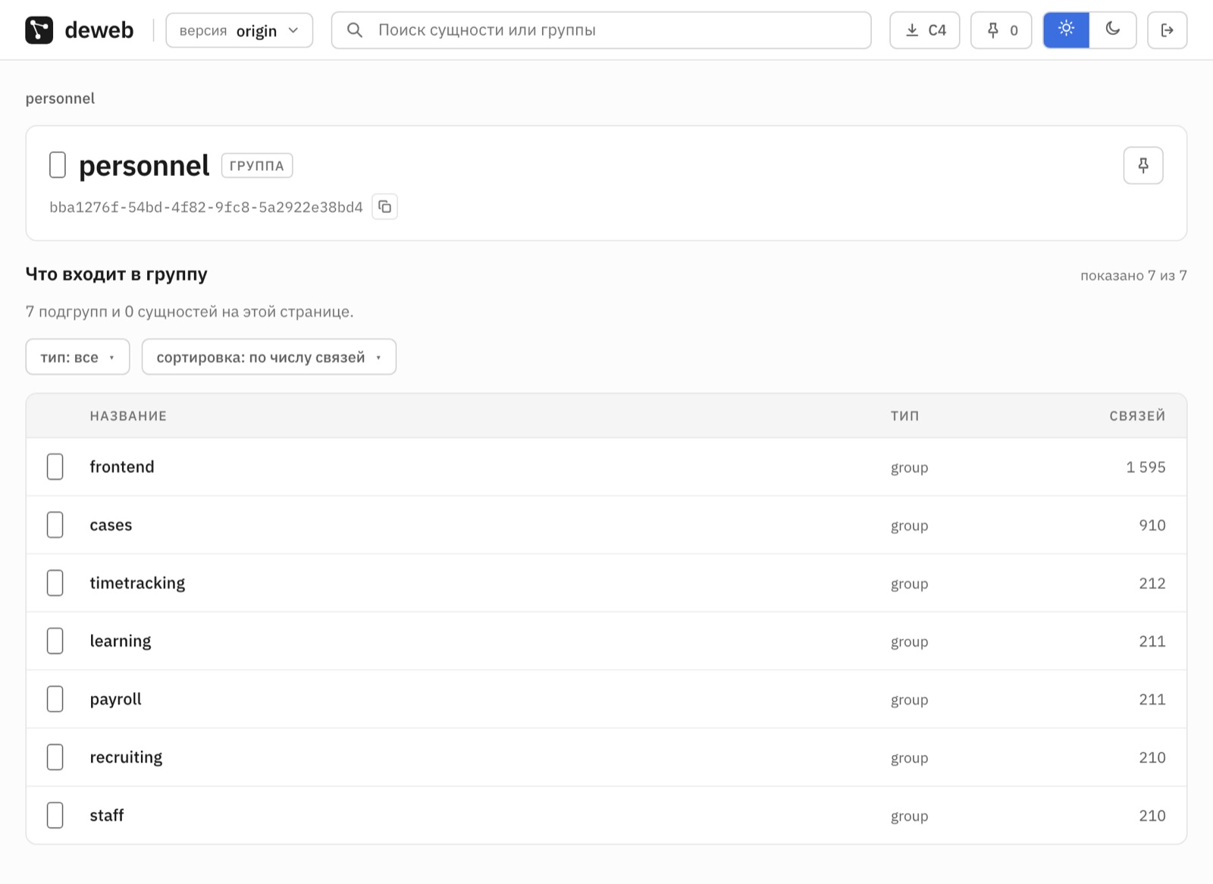Focus the entity or group search field
The width and height of the screenshot is (1213, 884).
click(601, 30)
